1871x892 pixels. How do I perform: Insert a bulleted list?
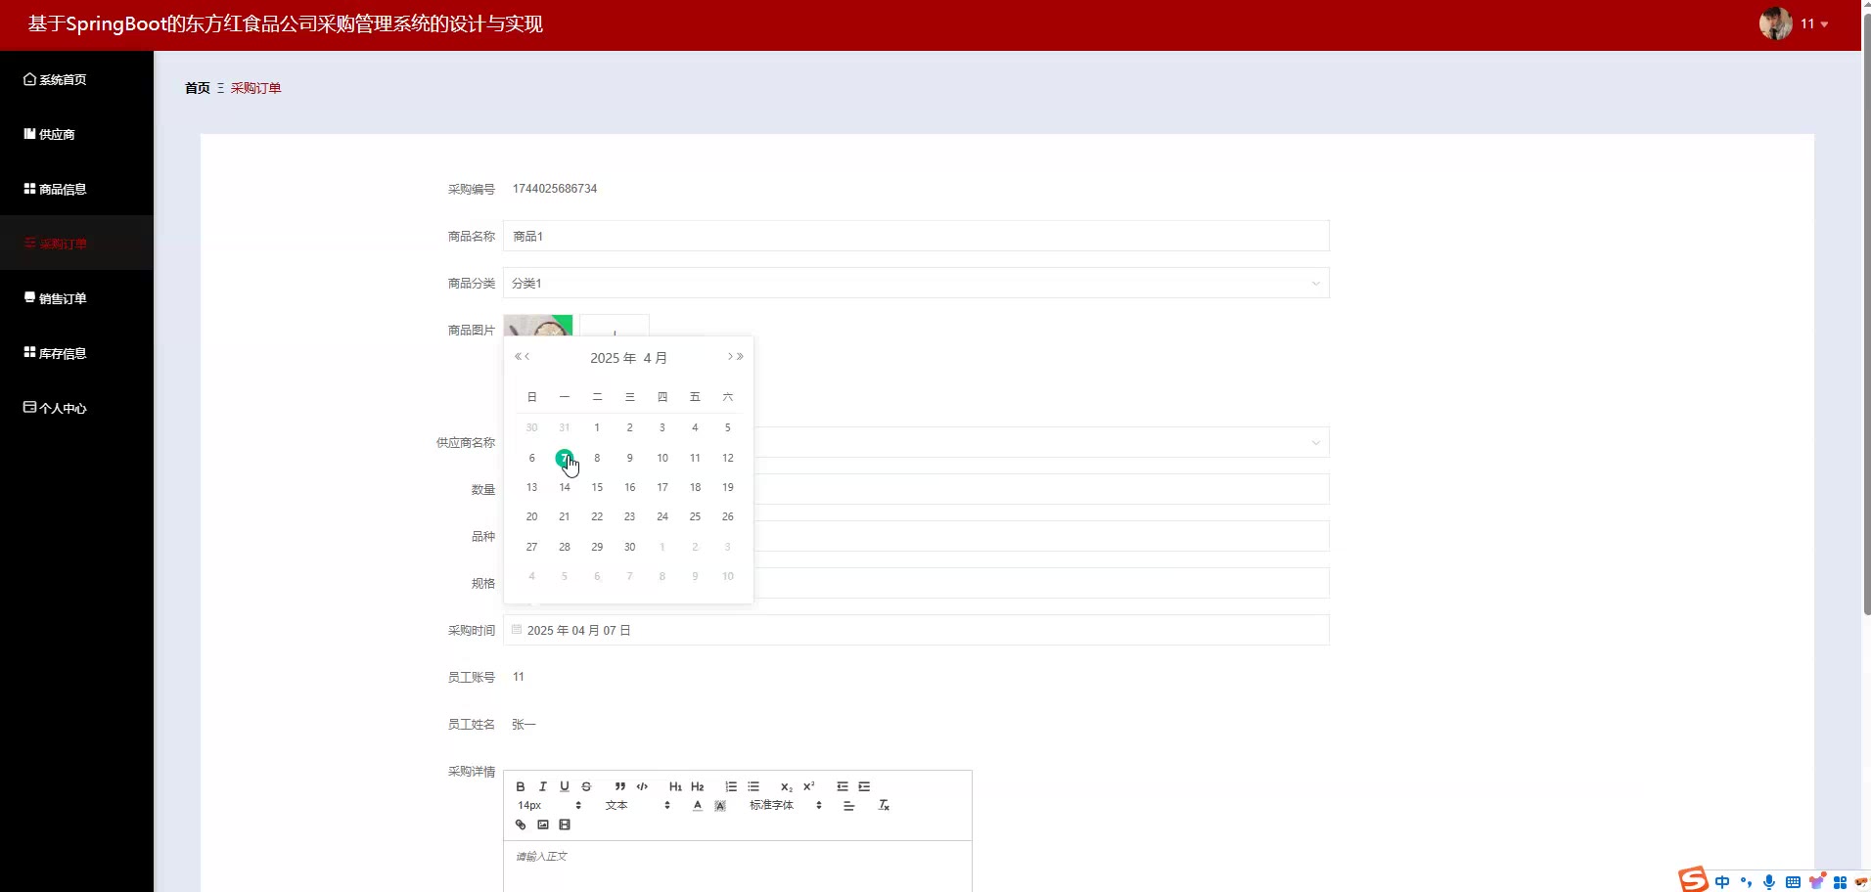pyautogui.click(x=753, y=786)
